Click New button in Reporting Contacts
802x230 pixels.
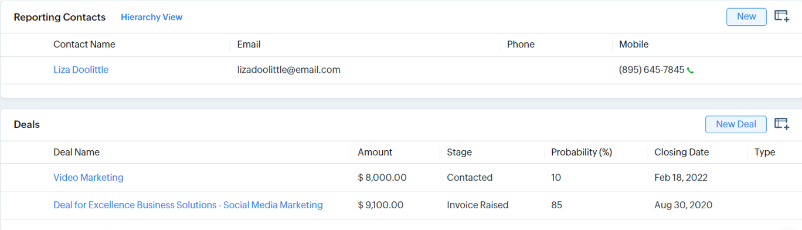tap(746, 16)
